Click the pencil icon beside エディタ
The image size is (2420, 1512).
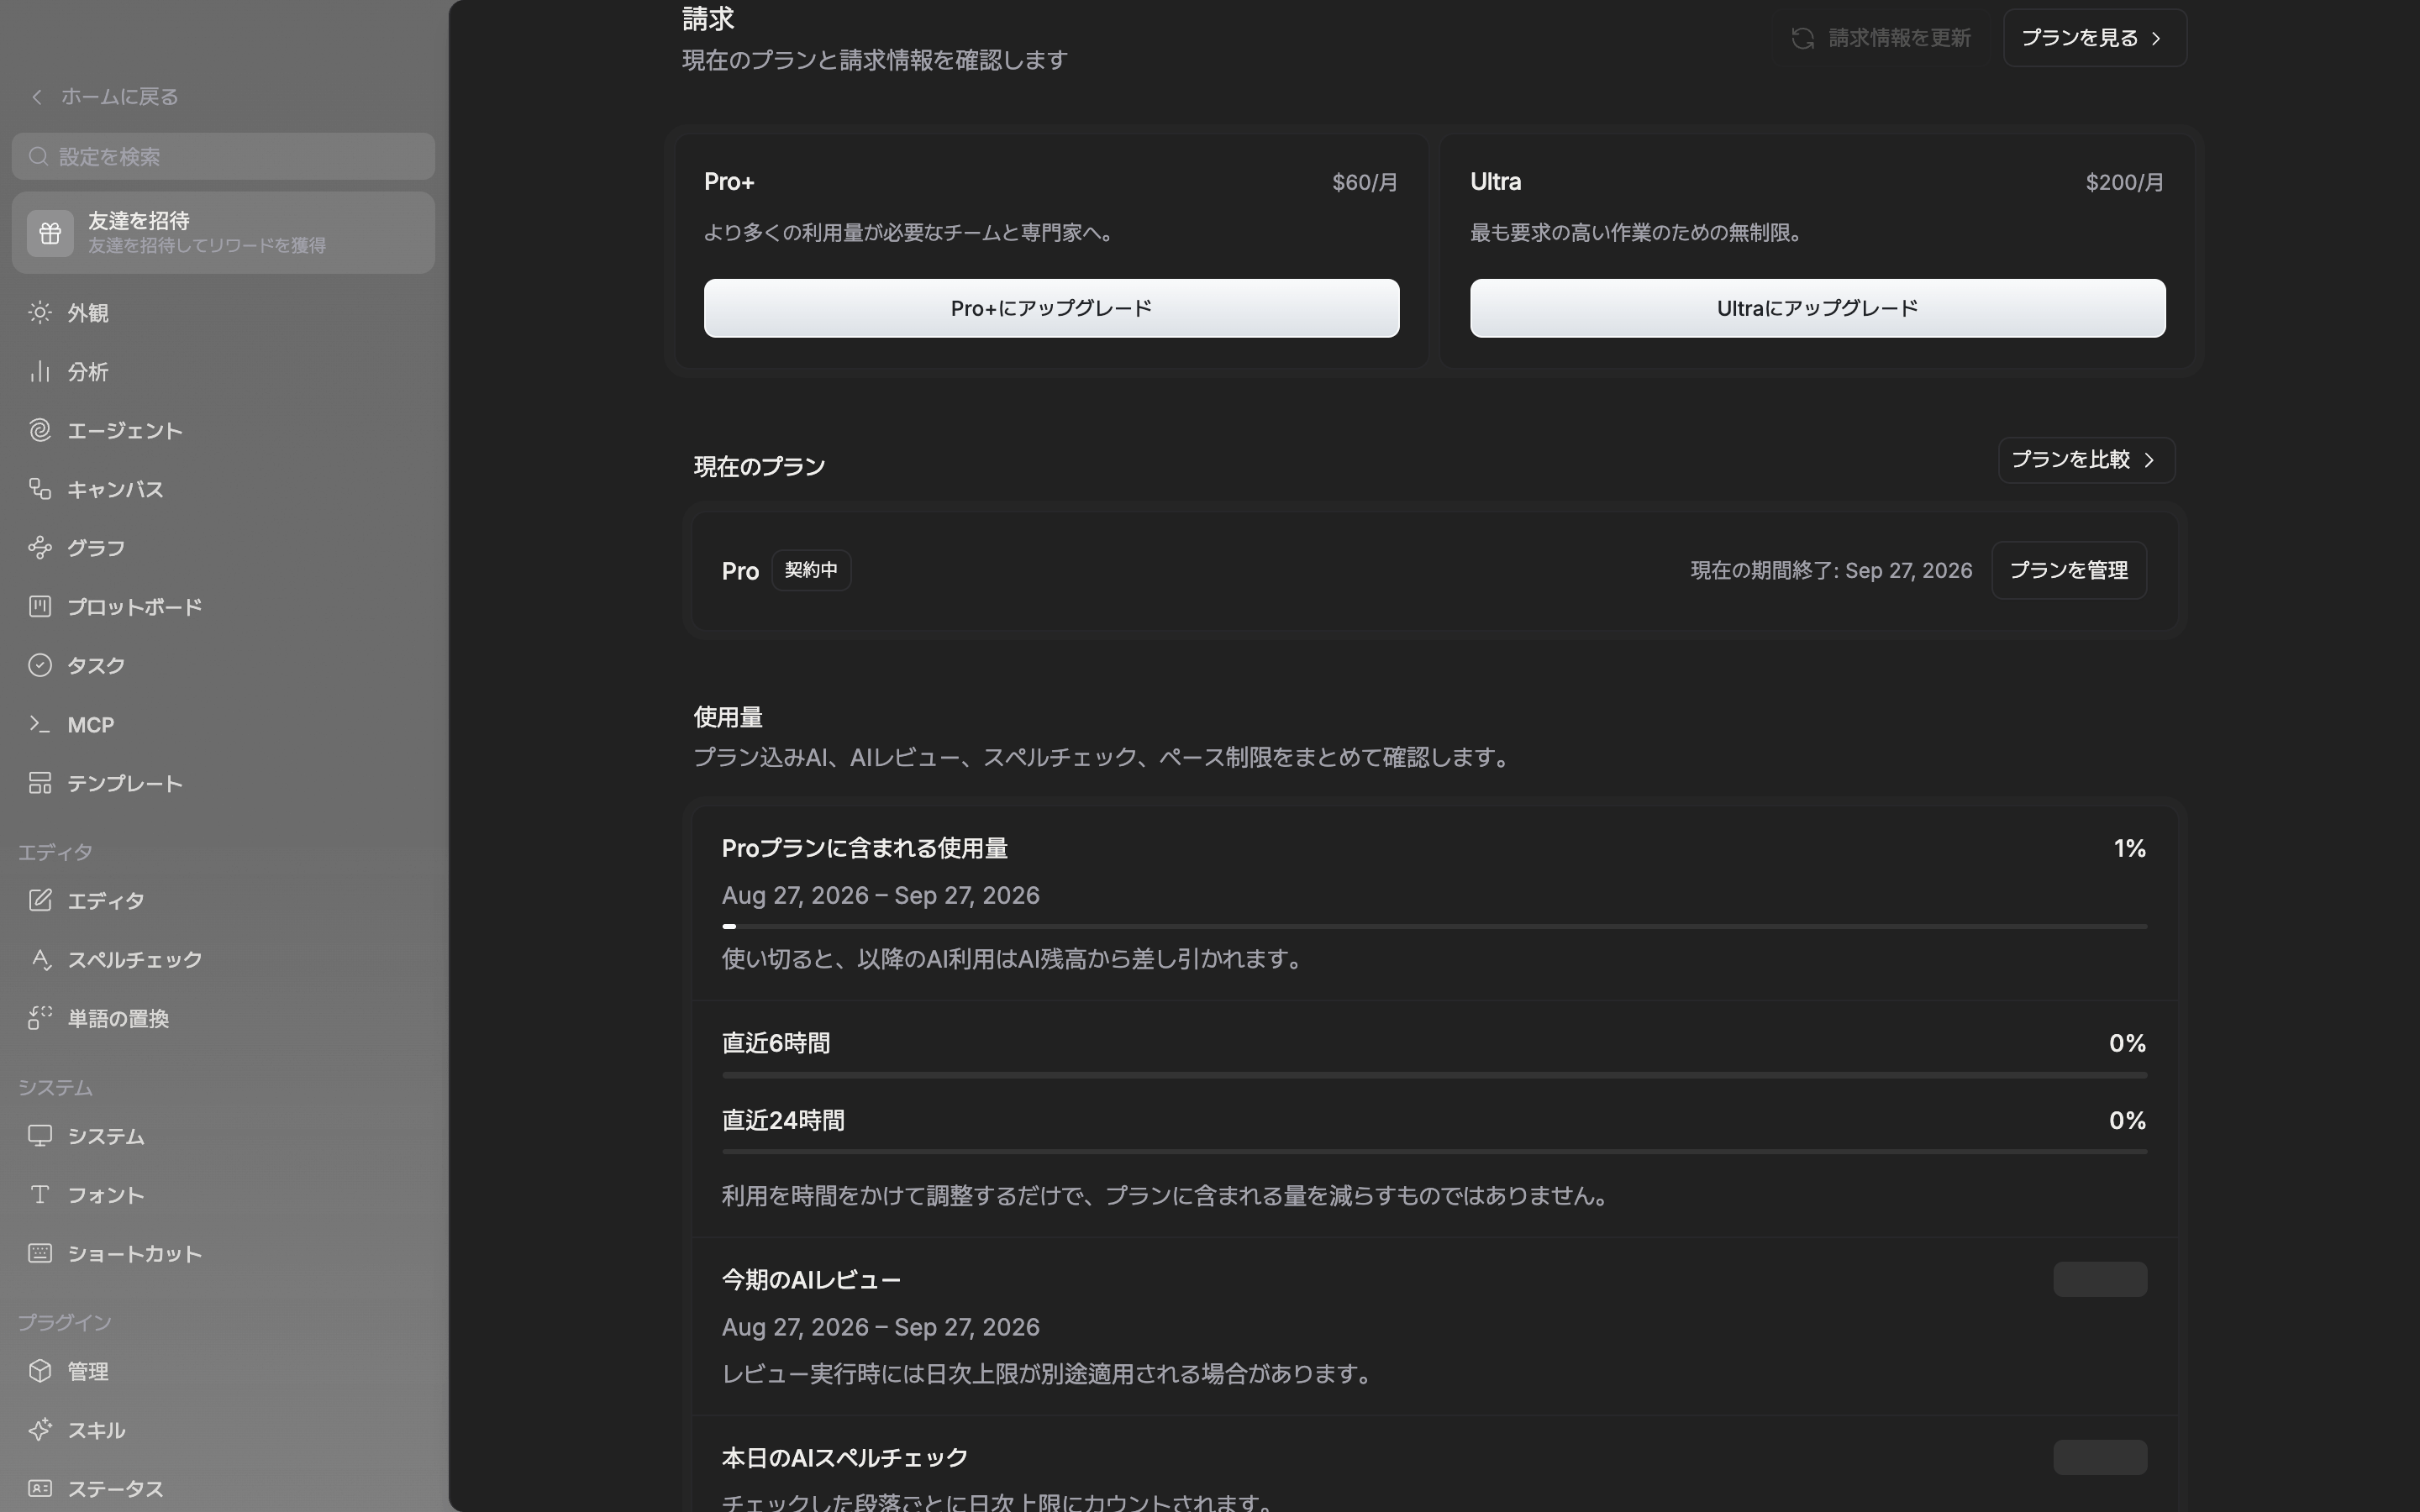[x=40, y=900]
